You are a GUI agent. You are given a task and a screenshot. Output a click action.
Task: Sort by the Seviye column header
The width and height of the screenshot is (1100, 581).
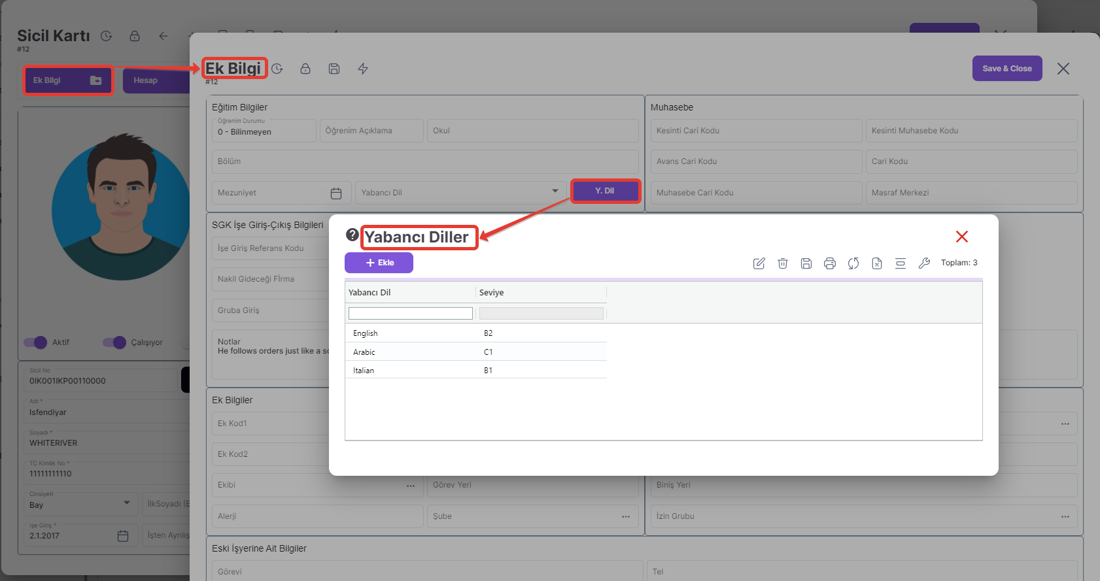[x=492, y=293]
